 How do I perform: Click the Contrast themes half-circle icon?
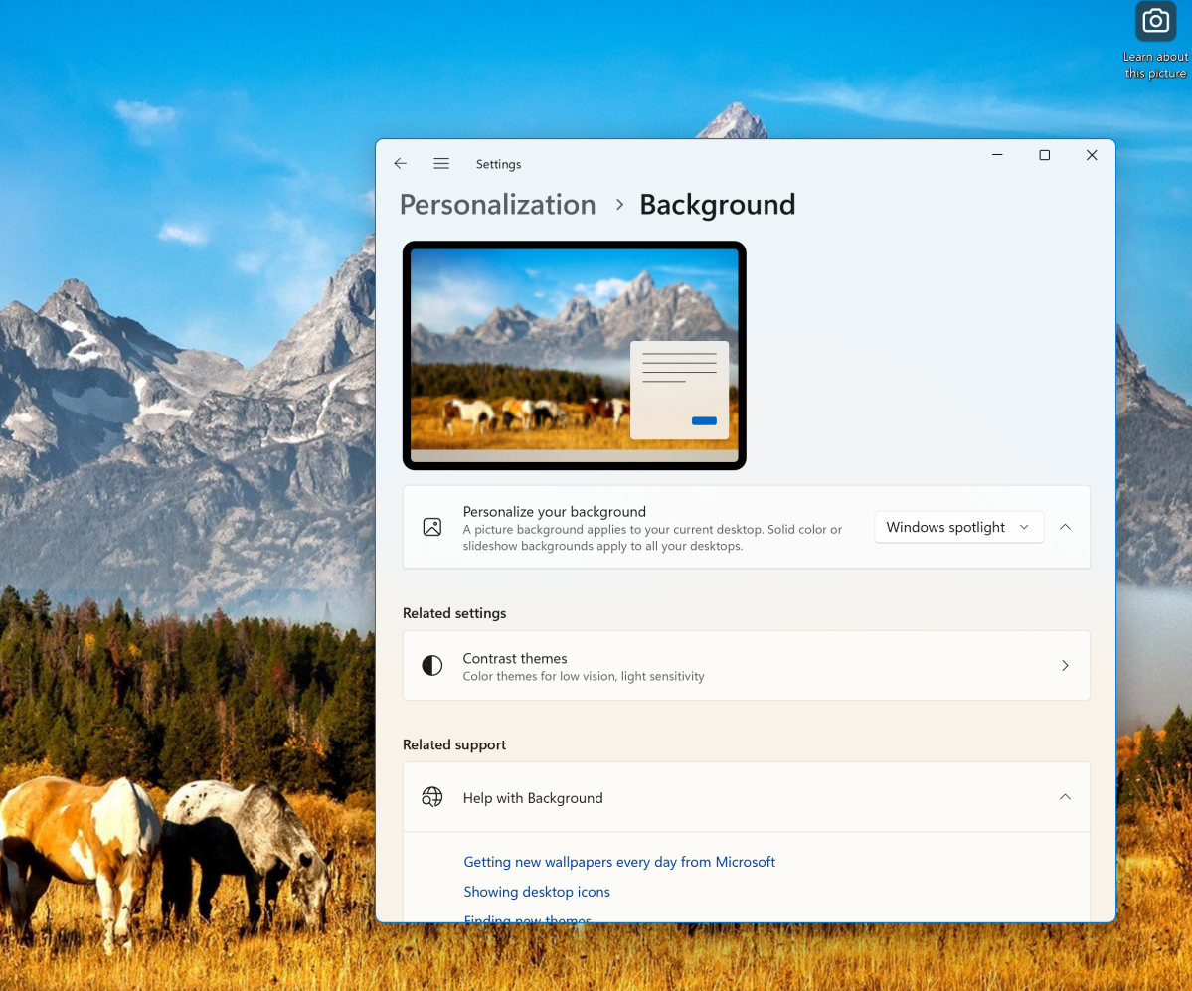pyautogui.click(x=431, y=666)
